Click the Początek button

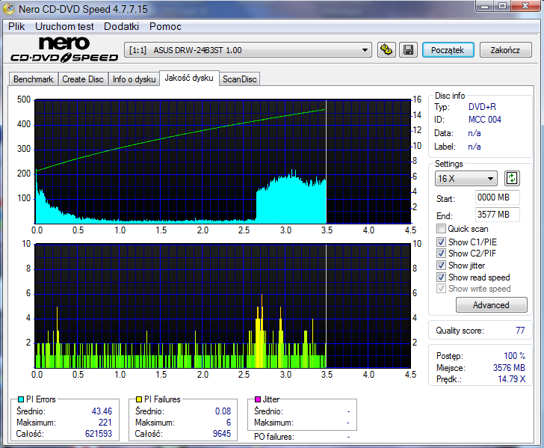click(448, 50)
